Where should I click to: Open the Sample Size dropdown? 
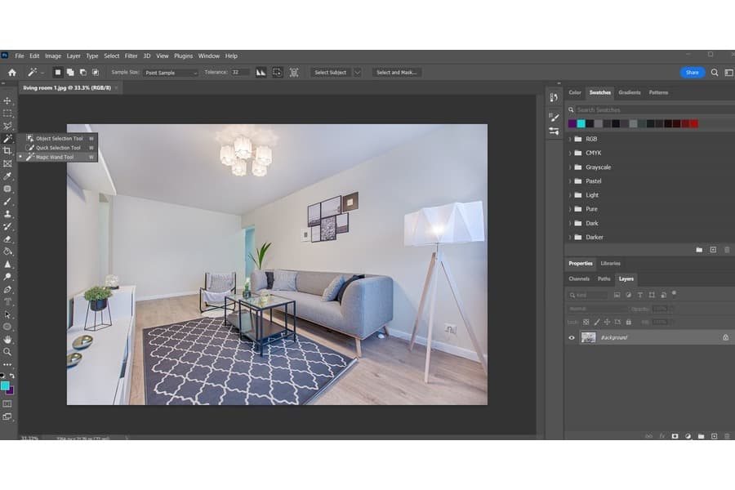click(171, 73)
